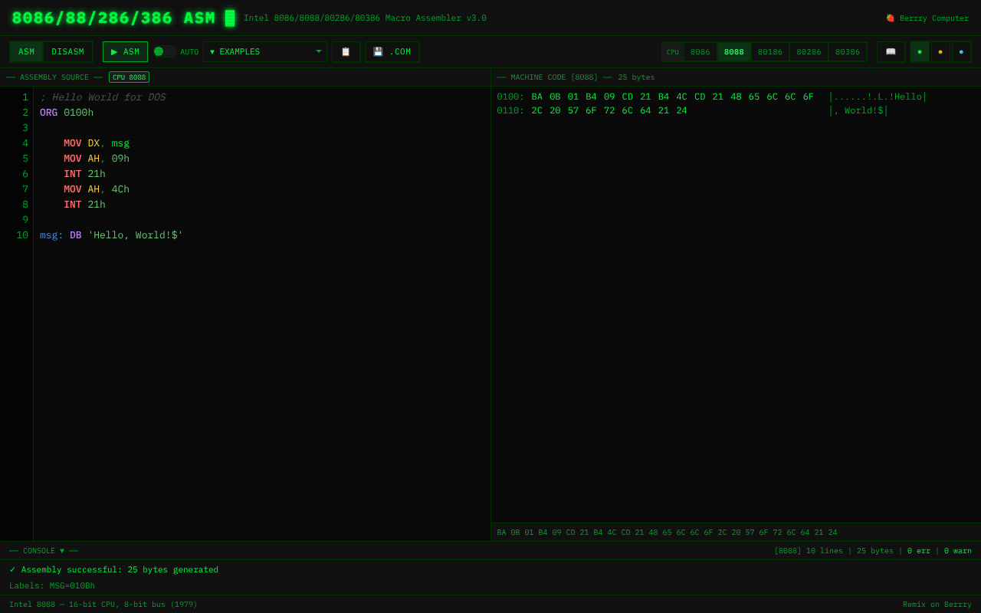This screenshot has width=981, height=613.
Task: Click the '0 warn' status counter
Action: pos(958,551)
